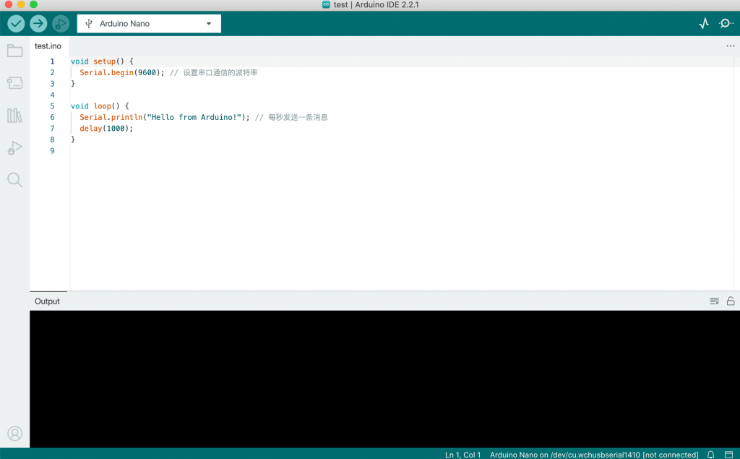Image resolution: width=740 pixels, height=459 pixels.
Task: Start debugging with the debug button
Action: tap(61, 24)
